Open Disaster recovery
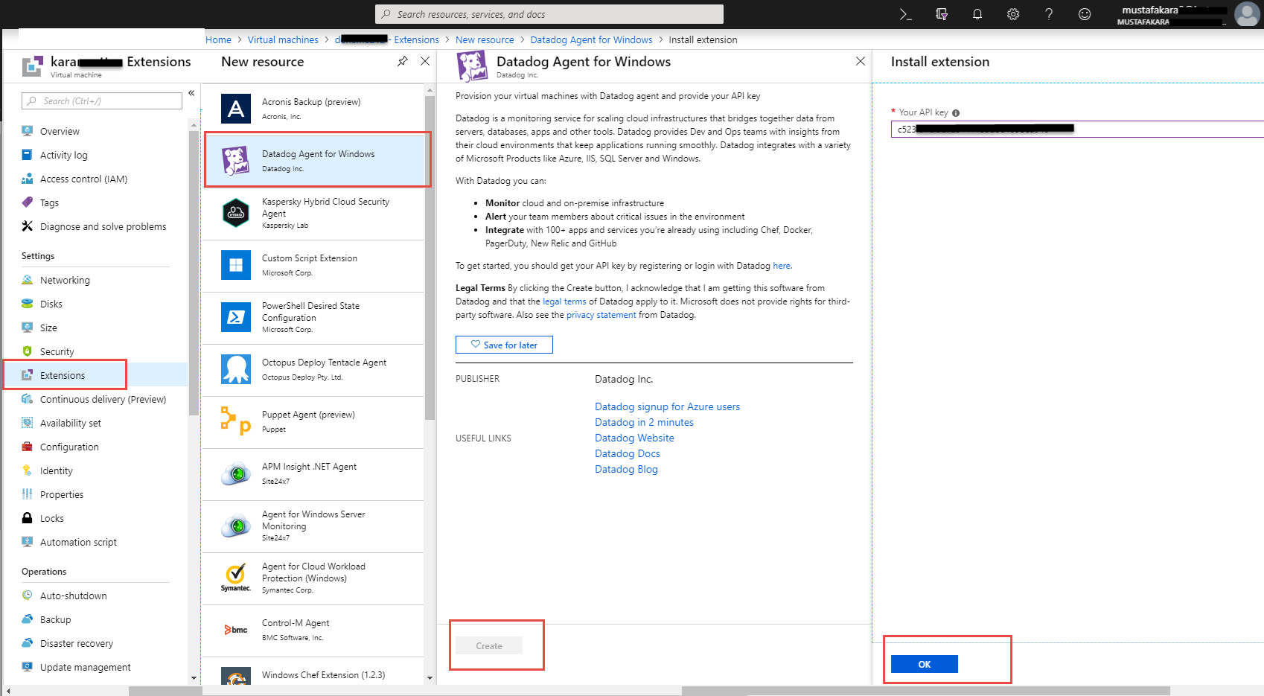 click(77, 643)
